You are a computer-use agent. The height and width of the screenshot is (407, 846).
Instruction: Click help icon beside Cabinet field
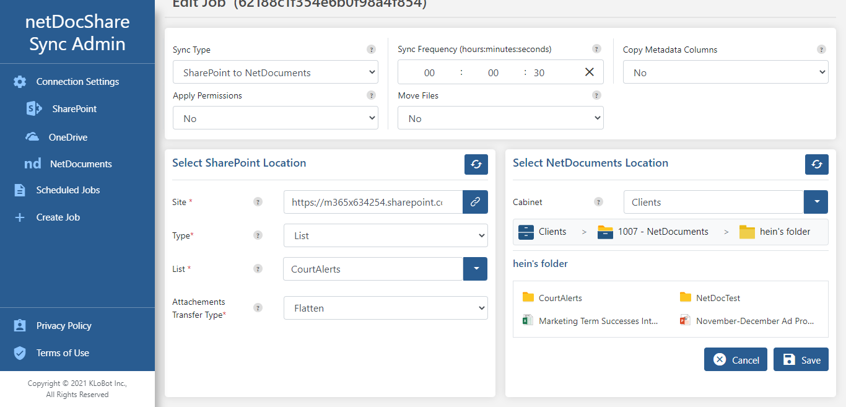point(598,201)
